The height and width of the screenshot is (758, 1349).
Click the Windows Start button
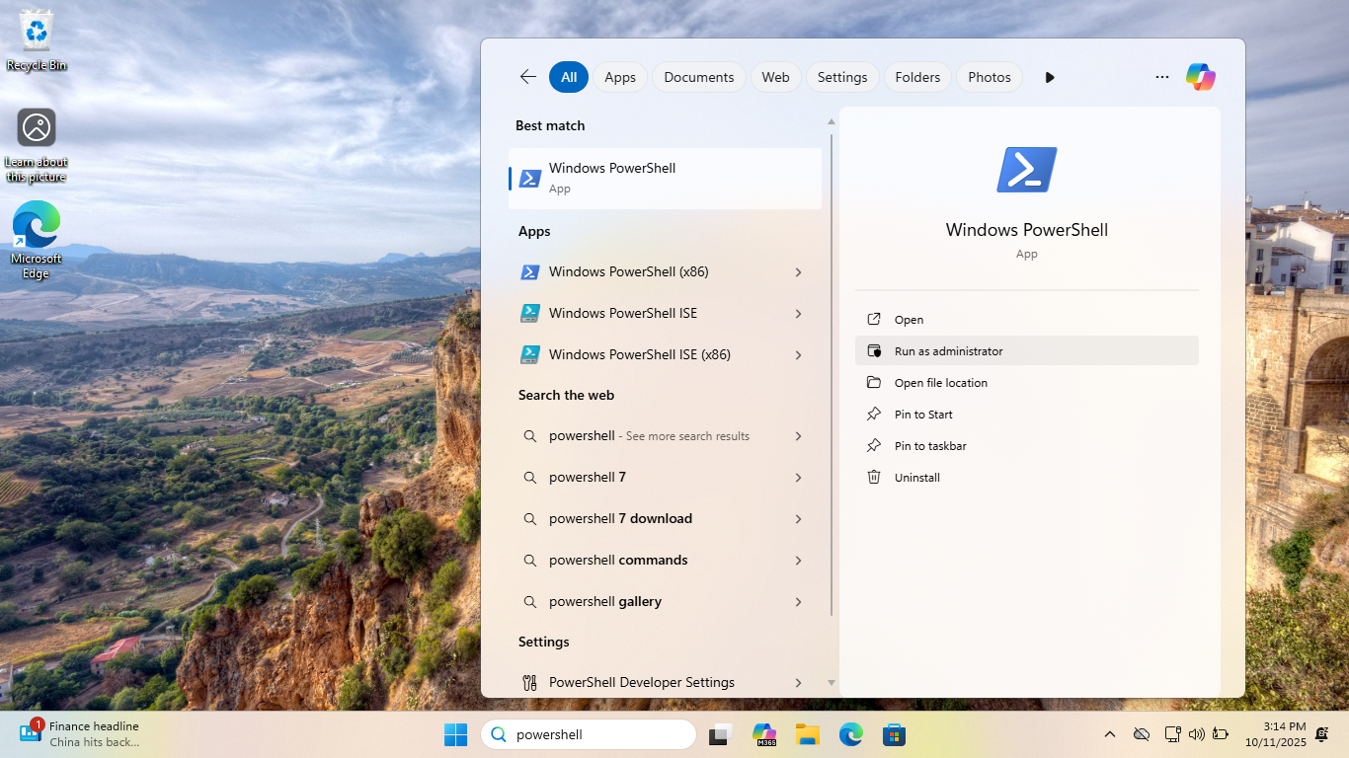point(455,734)
